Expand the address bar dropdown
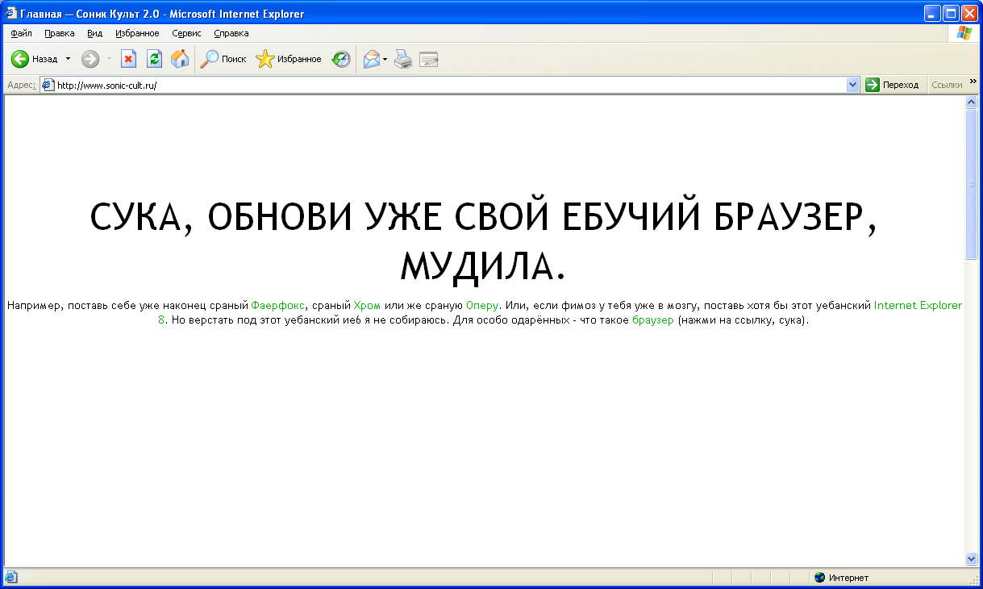This screenshot has width=983, height=589. click(x=853, y=84)
